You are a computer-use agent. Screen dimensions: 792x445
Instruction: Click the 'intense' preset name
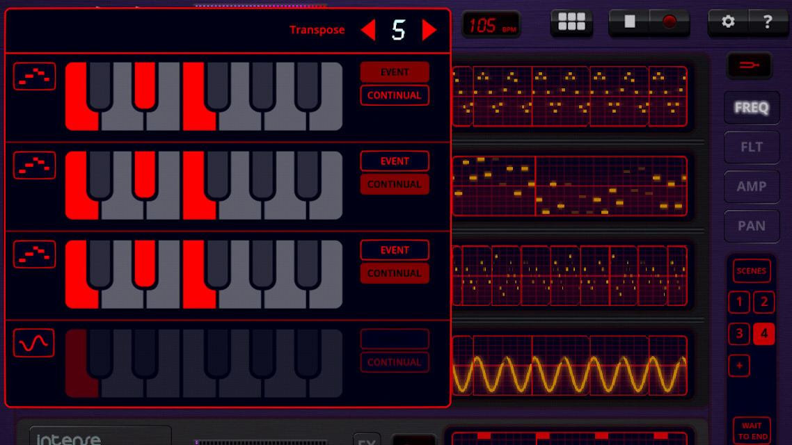(69, 439)
